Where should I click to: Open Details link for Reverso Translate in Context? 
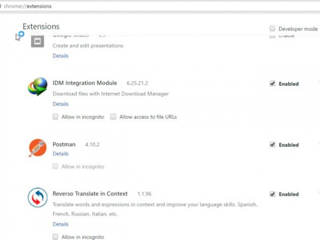click(x=60, y=224)
